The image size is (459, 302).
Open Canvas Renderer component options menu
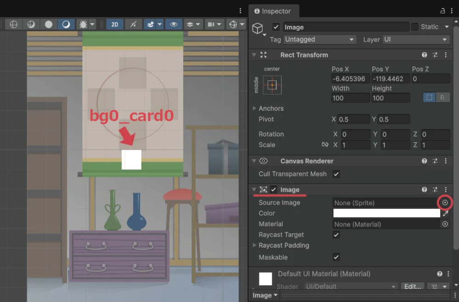446,161
